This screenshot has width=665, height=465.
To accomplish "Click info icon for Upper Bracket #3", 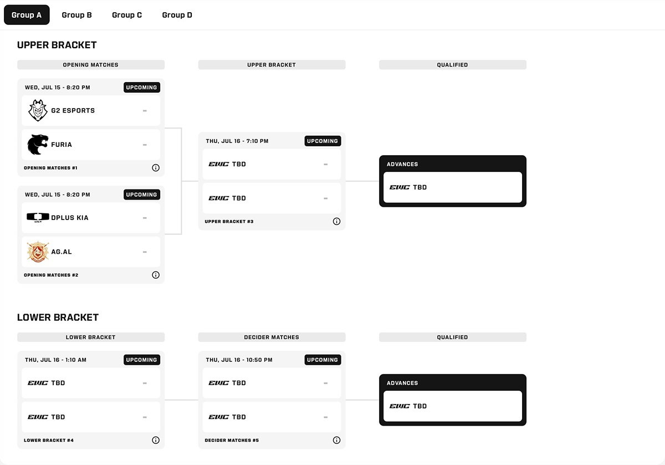I will [336, 222].
